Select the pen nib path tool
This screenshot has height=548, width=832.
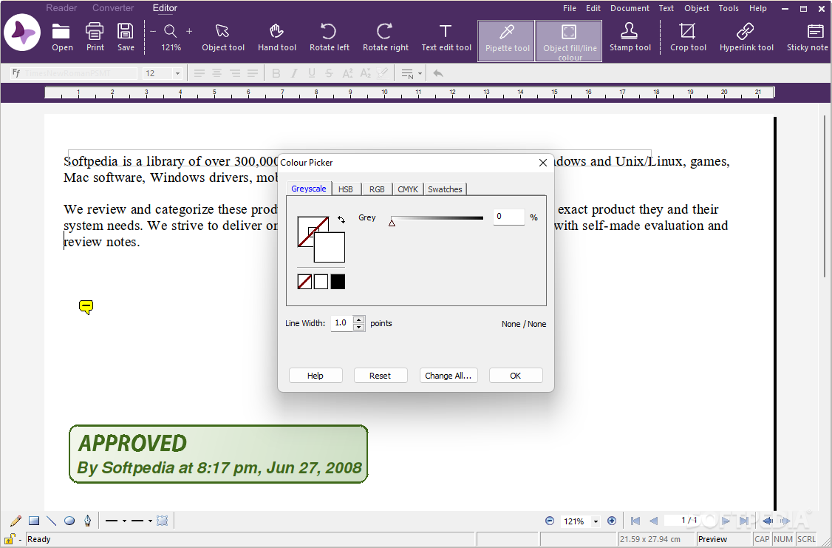point(87,521)
